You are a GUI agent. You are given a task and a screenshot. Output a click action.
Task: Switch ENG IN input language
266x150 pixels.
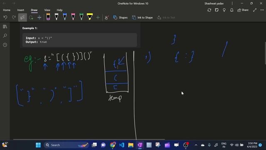[x=224, y=145]
